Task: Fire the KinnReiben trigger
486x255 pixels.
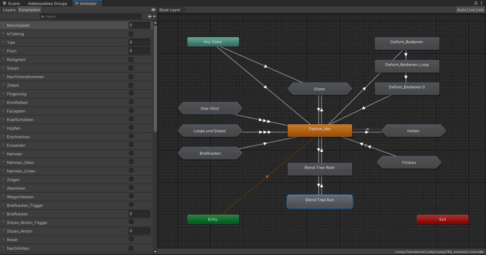Action: click(131, 102)
